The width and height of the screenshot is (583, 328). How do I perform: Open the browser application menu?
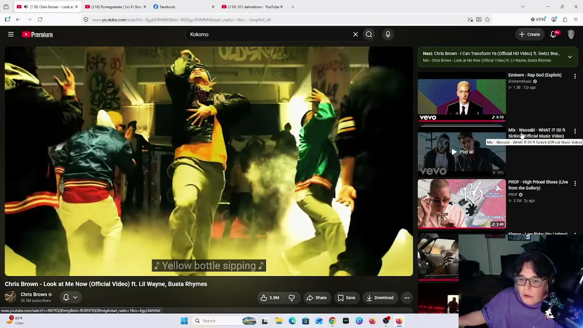[x=576, y=20]
